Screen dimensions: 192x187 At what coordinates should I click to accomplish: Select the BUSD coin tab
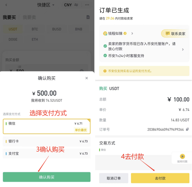[x=57, y=29]
